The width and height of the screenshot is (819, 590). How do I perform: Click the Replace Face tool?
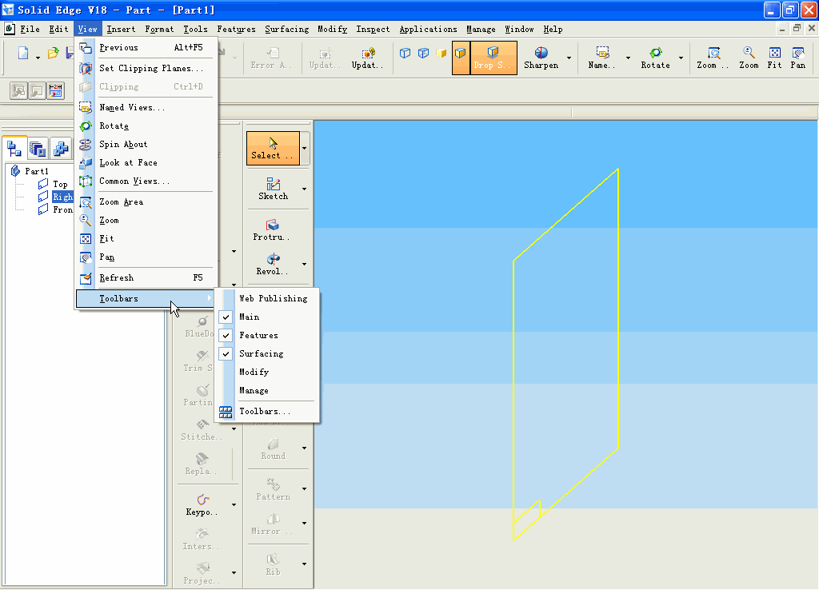click(x=202, y=464)
